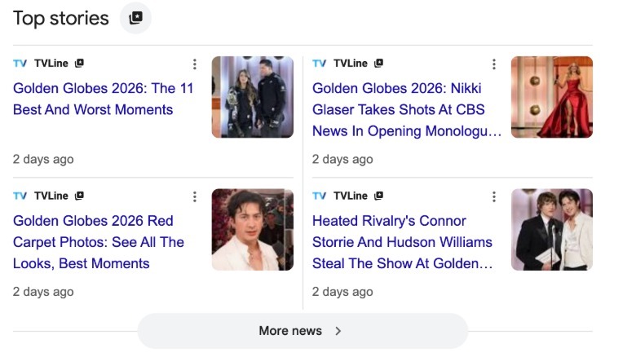This screenshot has width=636, height=357.
Task: Click thumbnail of woman in red gown
Action: [x=551, y=97]
